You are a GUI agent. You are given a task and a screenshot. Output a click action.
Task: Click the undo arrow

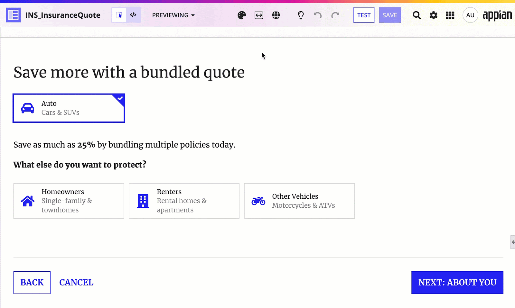click(x=318, y=15)
